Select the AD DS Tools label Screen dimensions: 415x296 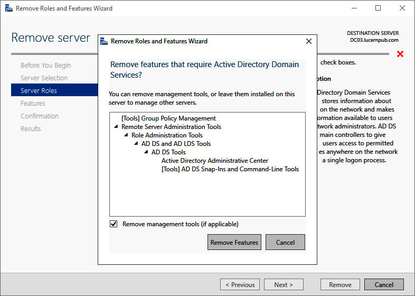[x=168, y=152]
